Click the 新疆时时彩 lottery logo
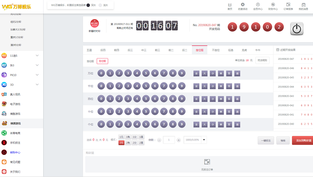The image size is (313, 177). tap(94, 24)
